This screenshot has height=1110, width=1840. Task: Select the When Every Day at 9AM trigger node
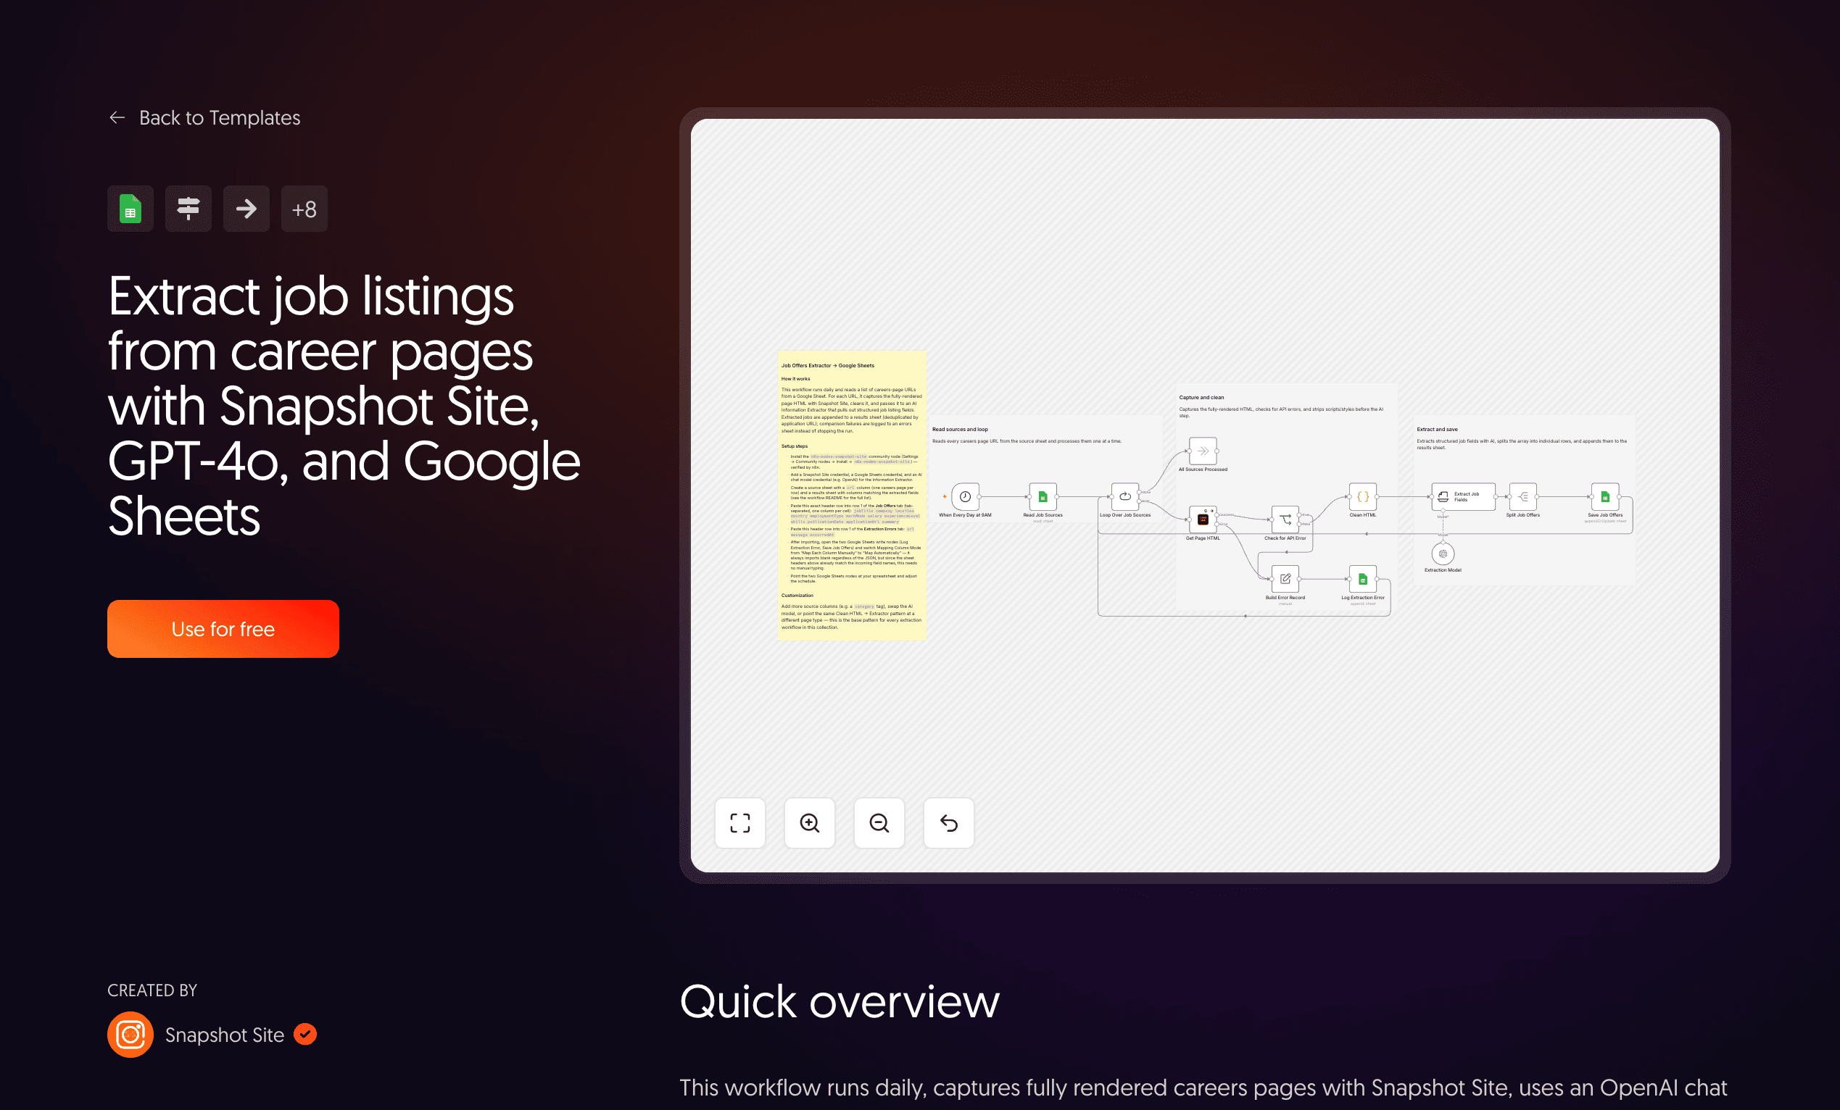click(965, 496)
